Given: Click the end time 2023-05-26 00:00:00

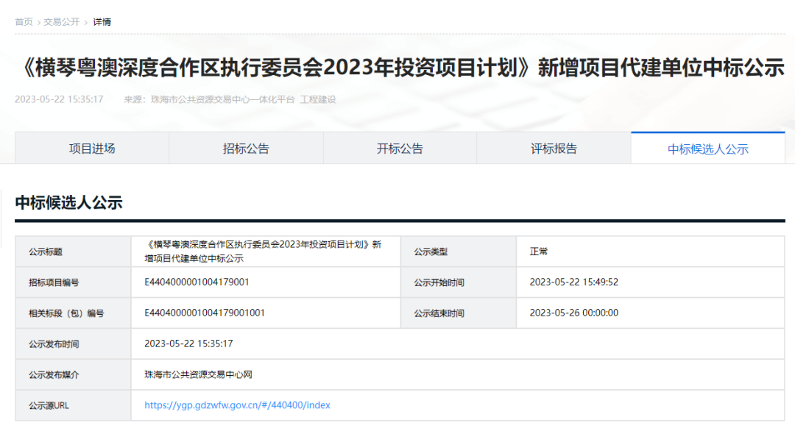Looking at the screenshot, I should coord(573,313).
